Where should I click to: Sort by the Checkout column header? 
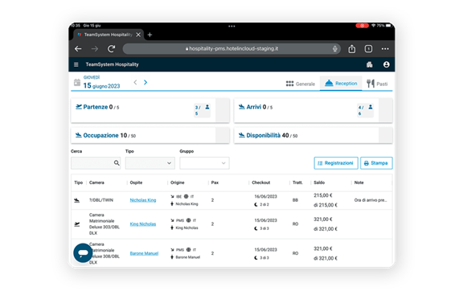click(x=261, y=182)
